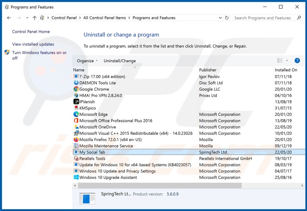Click the Visual C++ Redistributable icon

[76, 133]
